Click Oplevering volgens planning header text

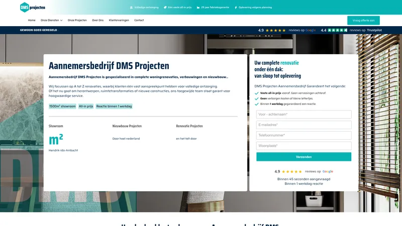click(255, 8)
